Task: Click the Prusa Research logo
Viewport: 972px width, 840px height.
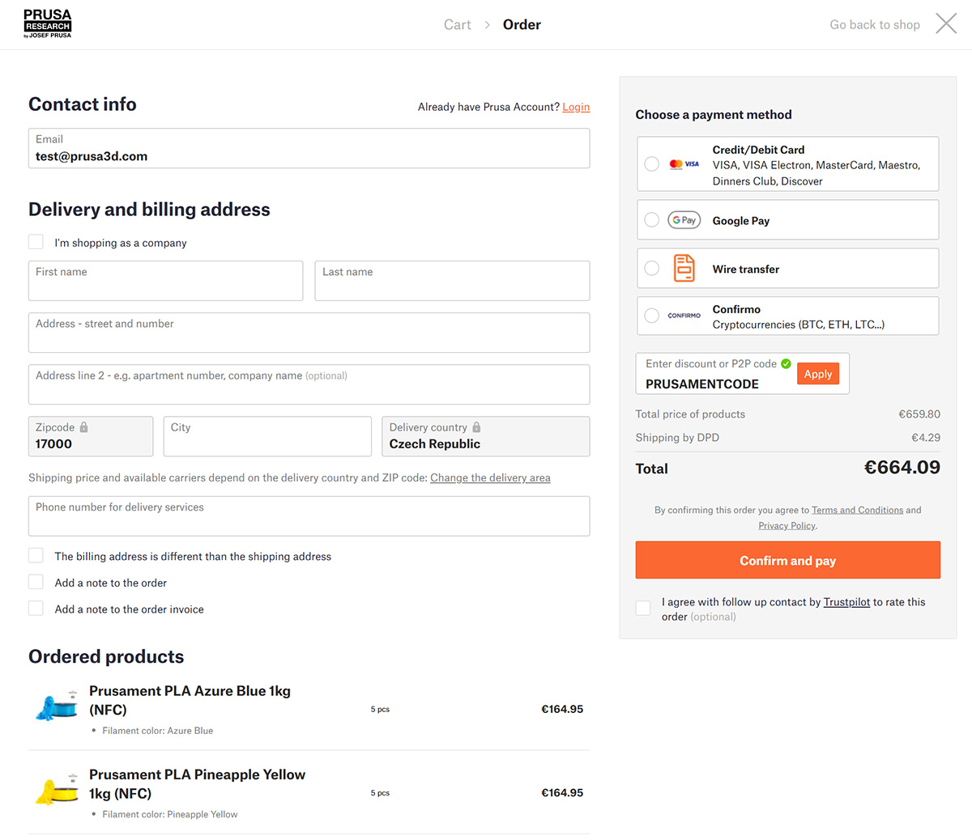Action: tap(48, 24)
